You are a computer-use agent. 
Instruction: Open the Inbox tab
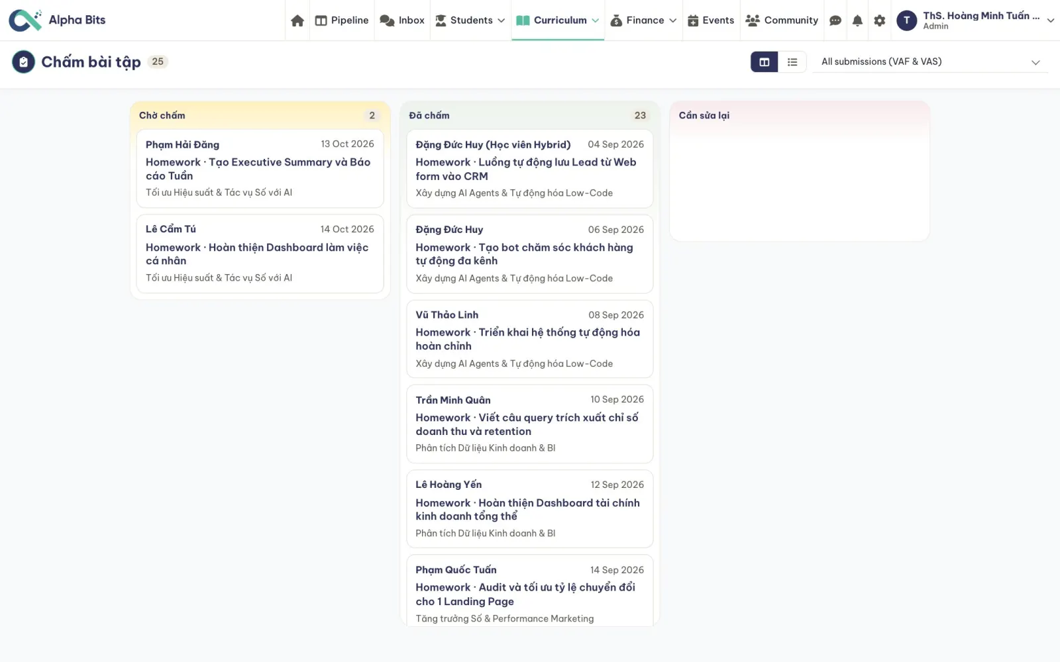pos(402,21)
